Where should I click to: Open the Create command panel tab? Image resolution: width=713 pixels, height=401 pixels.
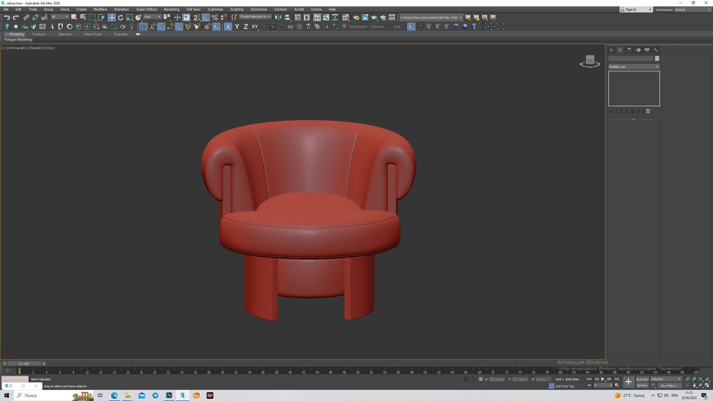coord(611,50)
